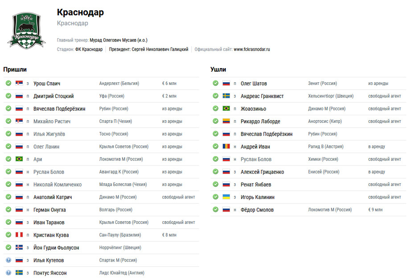Open the official site www.fckrasnodar.ru
This screenshot has height=279, width=410.
(252, 49)
